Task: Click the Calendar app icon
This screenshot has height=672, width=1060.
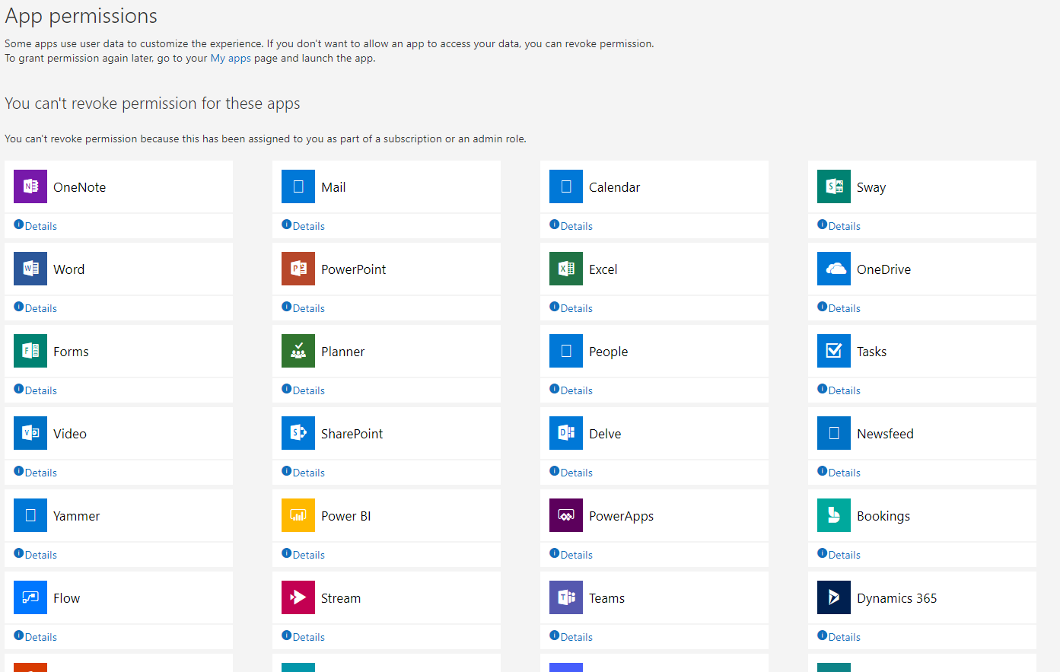Action: 566,186
